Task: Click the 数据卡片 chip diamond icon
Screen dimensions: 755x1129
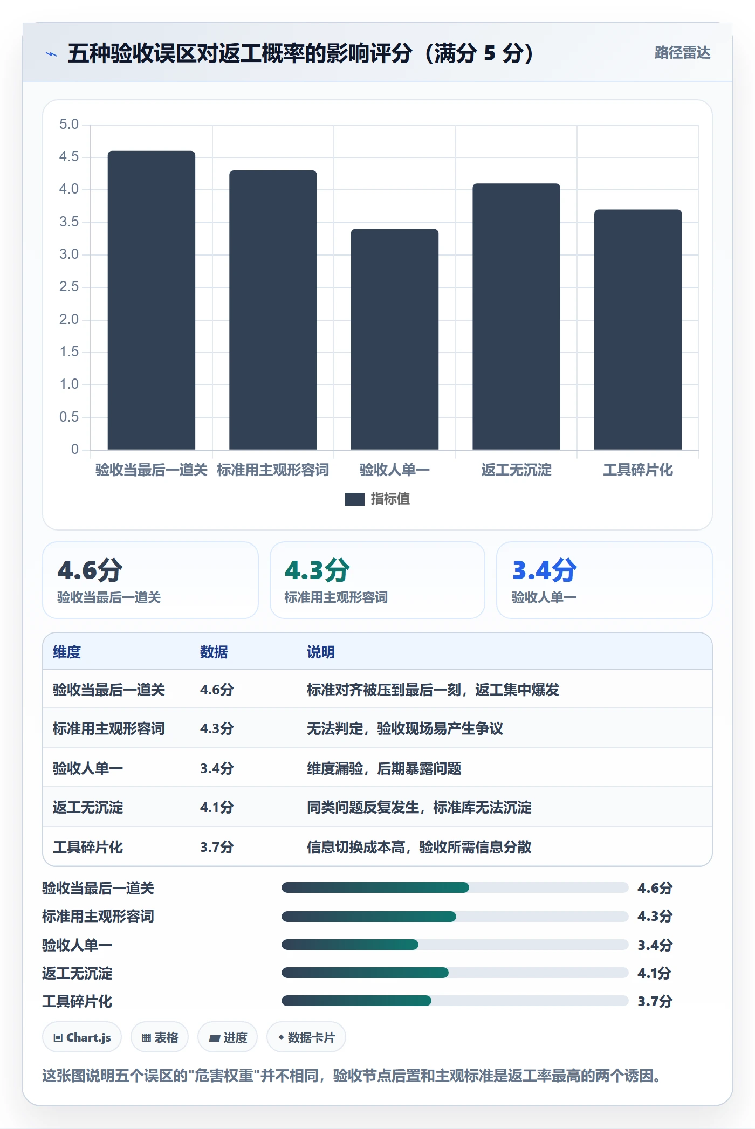Action: (281, 1037)
